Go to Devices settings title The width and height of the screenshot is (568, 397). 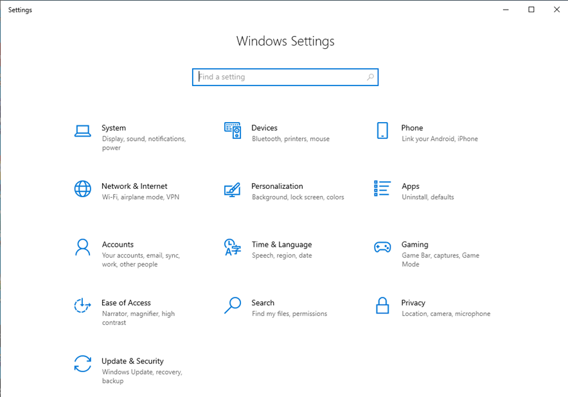tap(265, 128)
